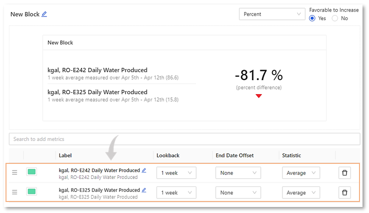Open End Date Offset dropdown for RO-E325
The height and width of the screenshot is (213, 369).
click(x=238, y=192)
